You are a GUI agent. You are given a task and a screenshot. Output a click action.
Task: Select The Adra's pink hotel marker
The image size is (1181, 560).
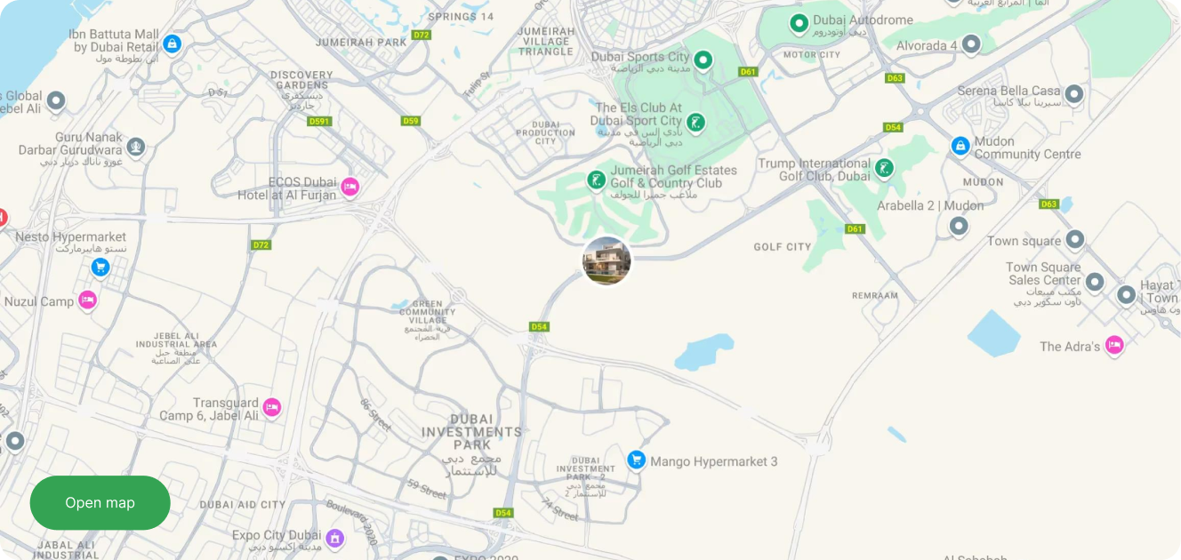pos(1114,345)
